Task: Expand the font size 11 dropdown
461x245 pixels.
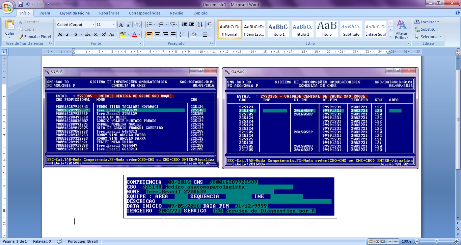Action: click(x=114, y=25)
